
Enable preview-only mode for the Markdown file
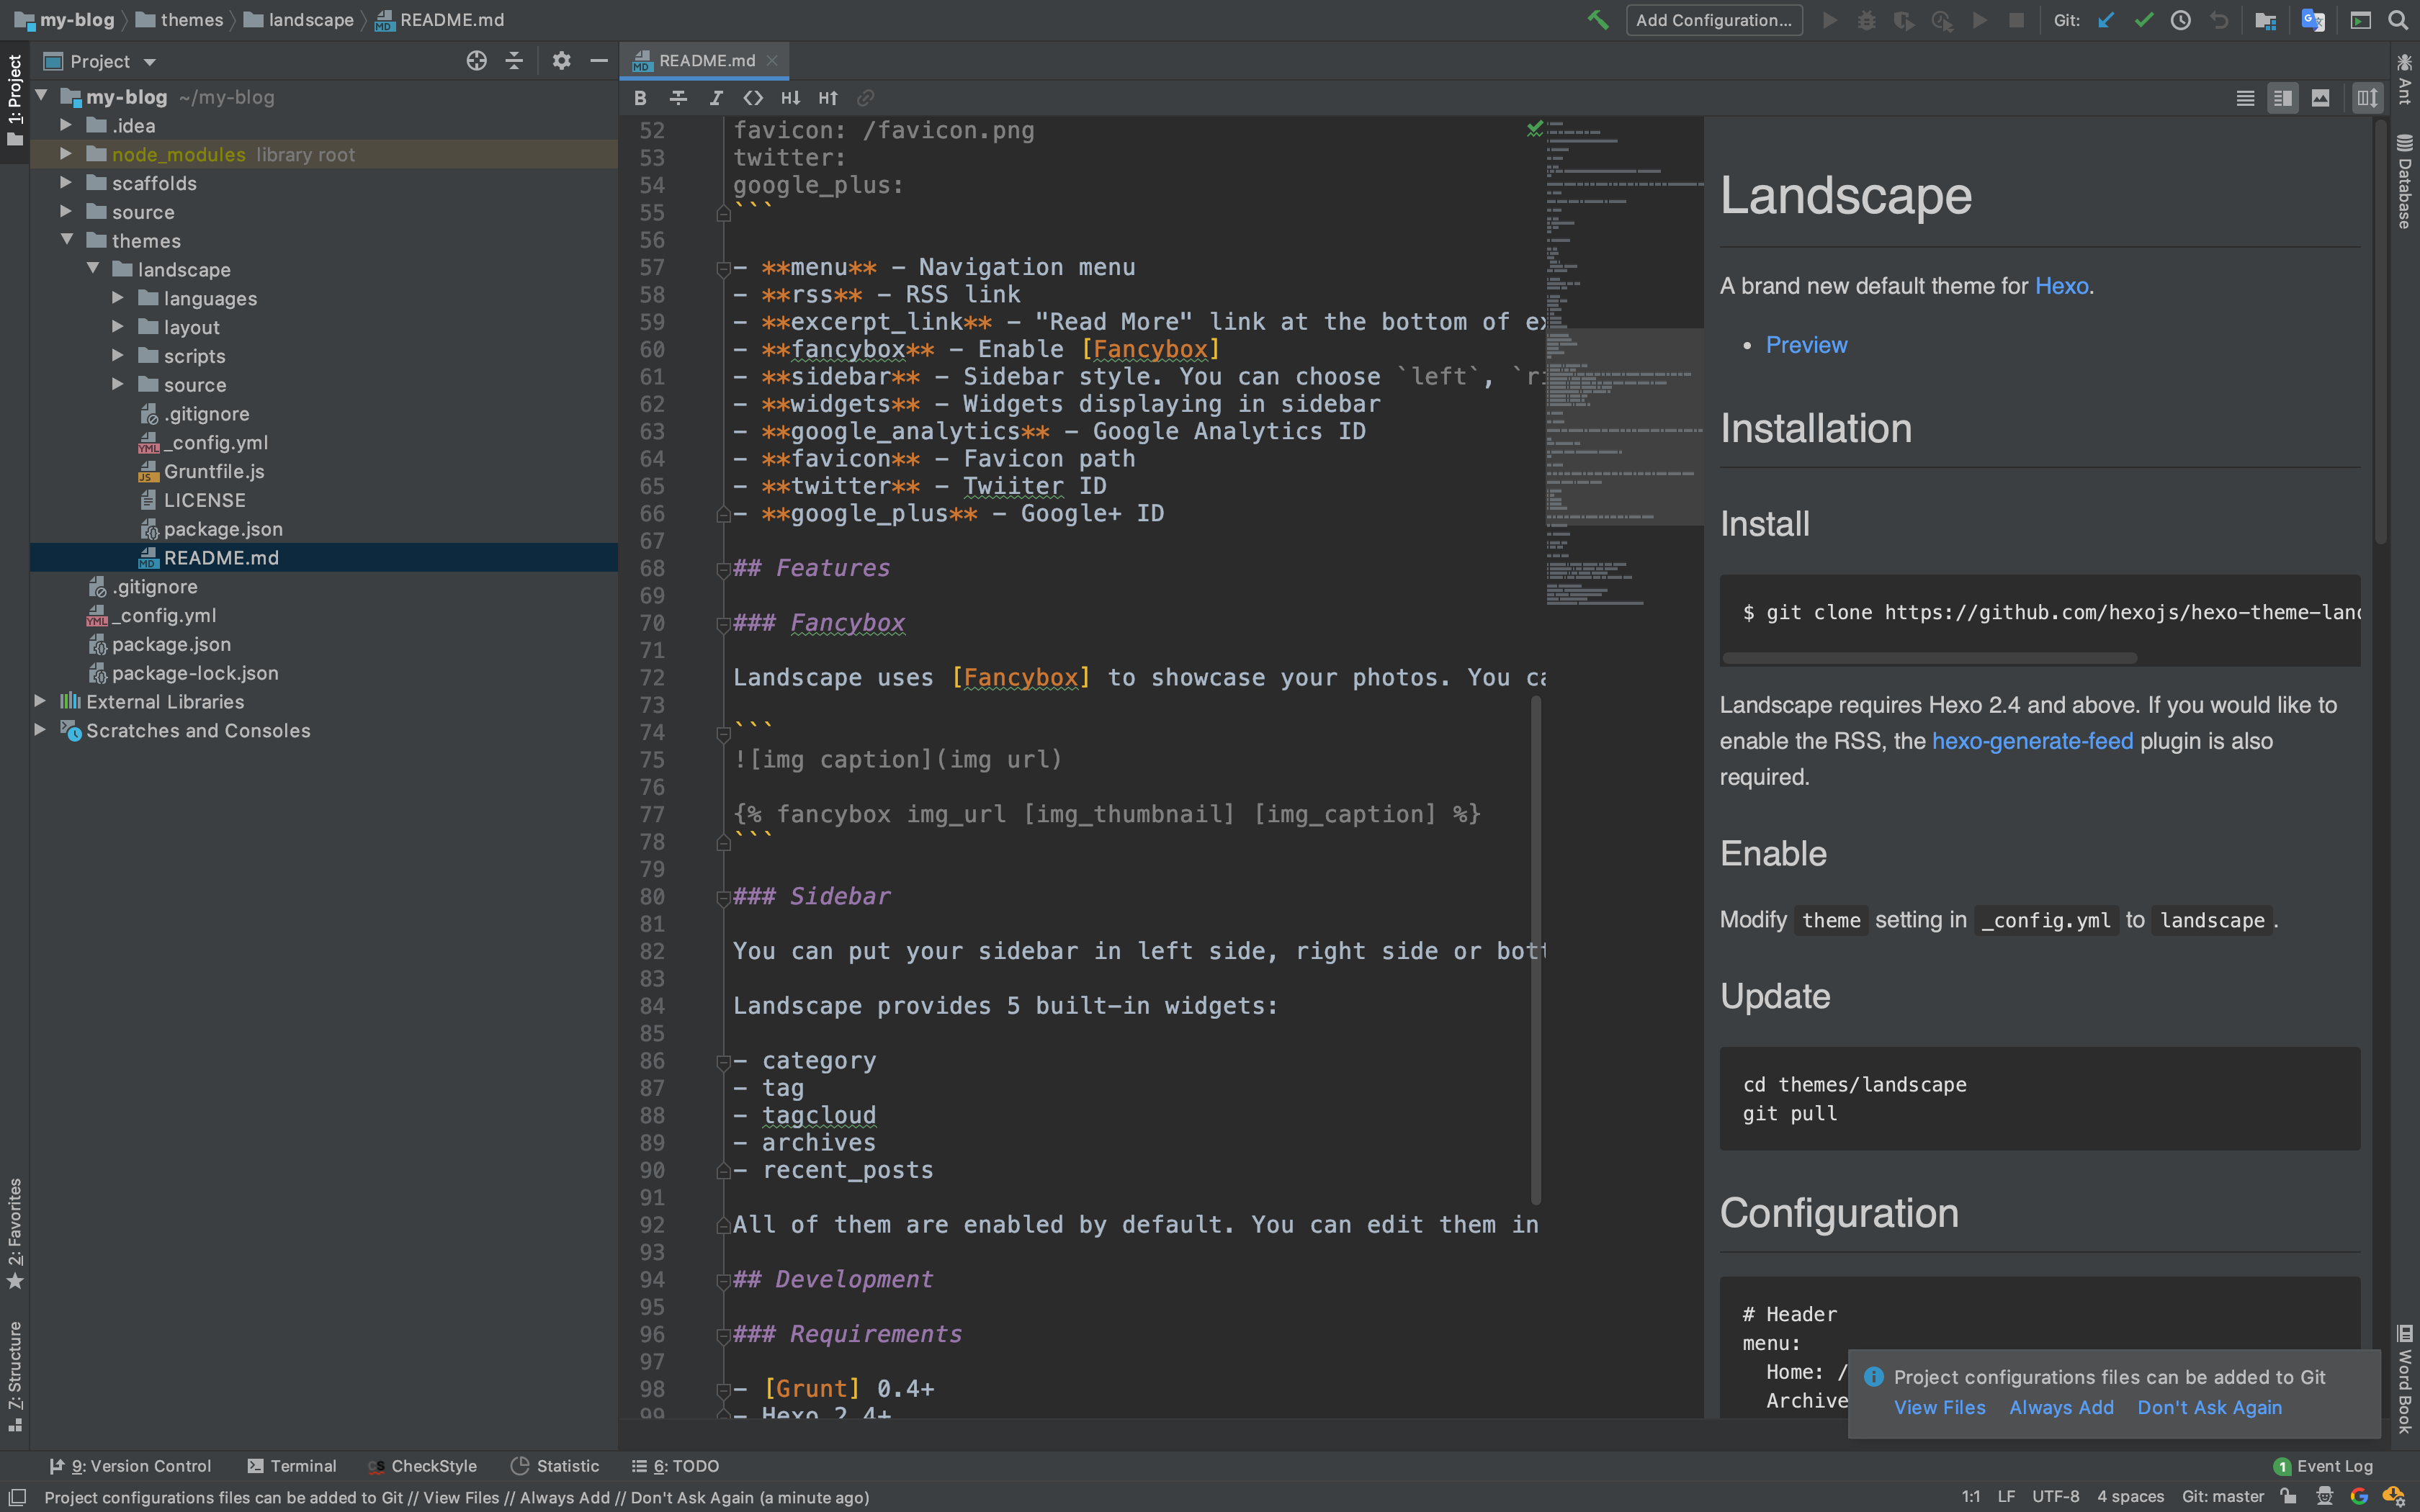[2321, 98]
